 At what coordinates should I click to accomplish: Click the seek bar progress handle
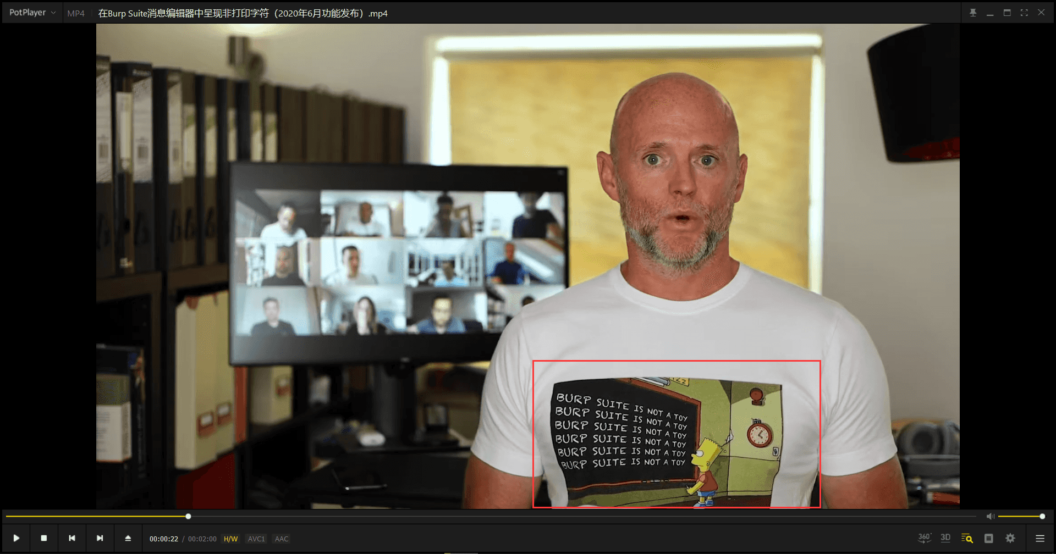click(x=188, y=517)
